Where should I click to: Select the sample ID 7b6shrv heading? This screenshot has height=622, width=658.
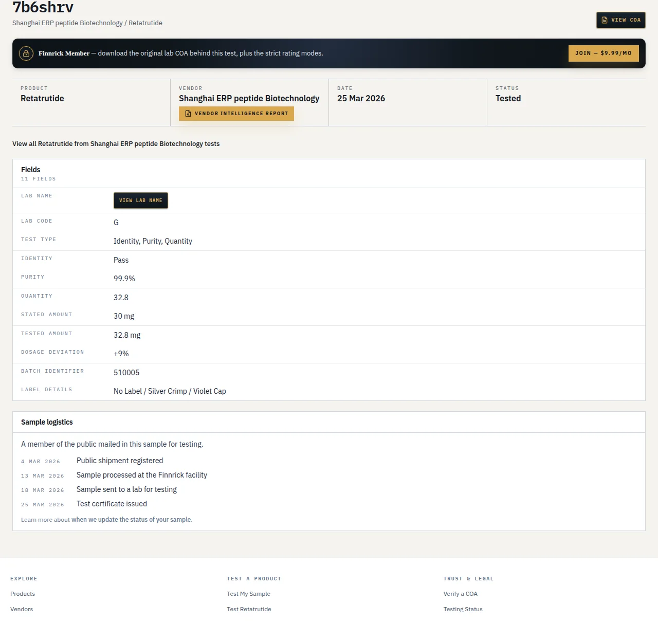click(43, 7)
